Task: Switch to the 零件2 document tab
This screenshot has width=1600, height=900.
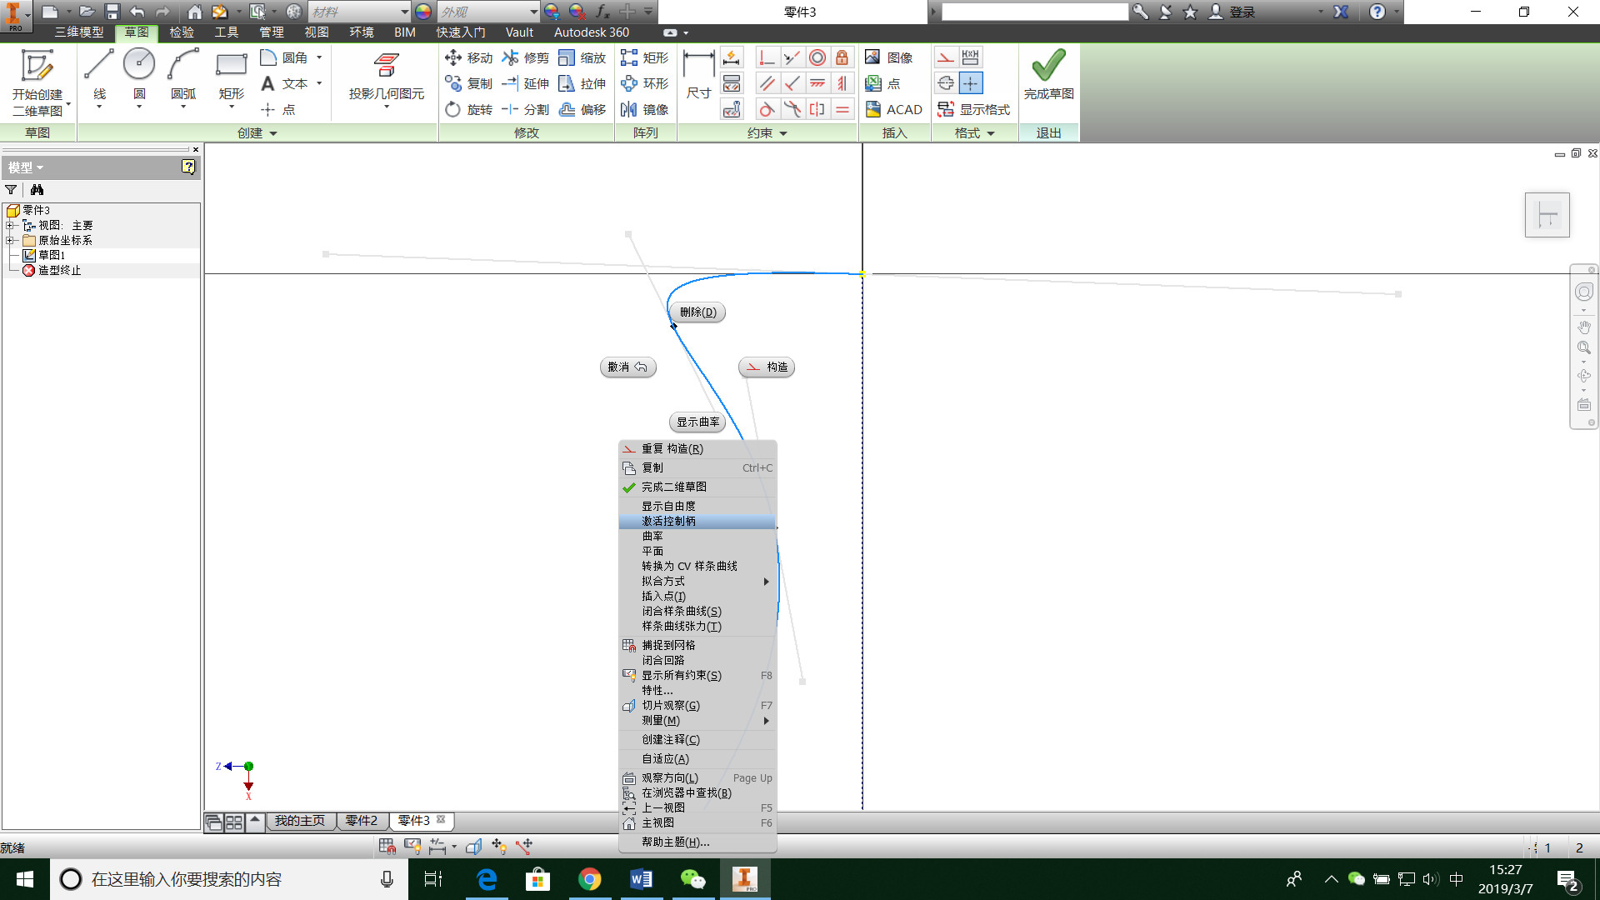Action: click(x=362, y=821)
